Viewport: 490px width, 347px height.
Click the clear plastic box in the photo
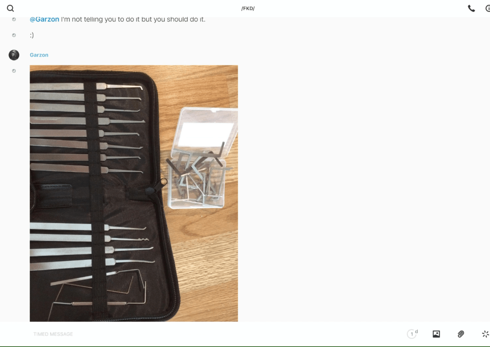(202, 158)
